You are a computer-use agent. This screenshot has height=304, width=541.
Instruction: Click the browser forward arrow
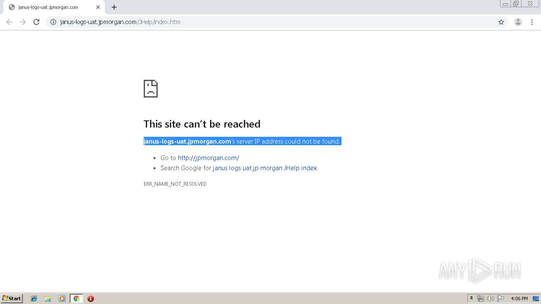click(23, 22)
